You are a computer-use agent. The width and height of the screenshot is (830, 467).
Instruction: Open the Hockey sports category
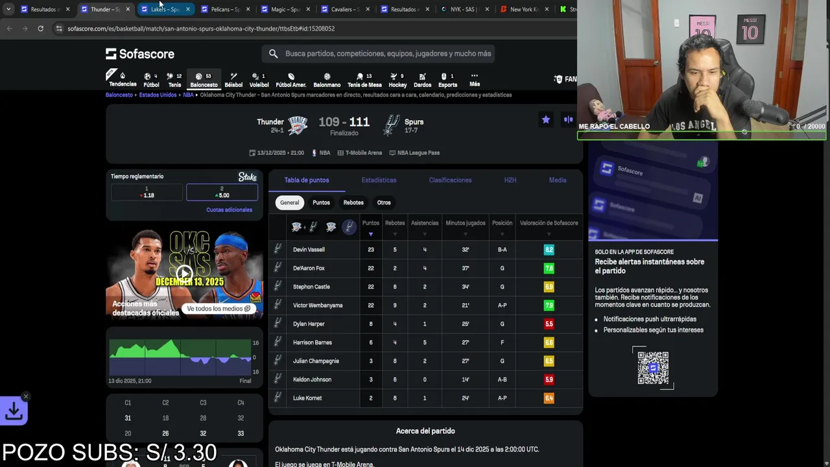point(397,80)
